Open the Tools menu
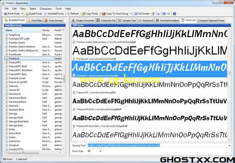Viewport: 235px width, 163px height. click(58, 9)
